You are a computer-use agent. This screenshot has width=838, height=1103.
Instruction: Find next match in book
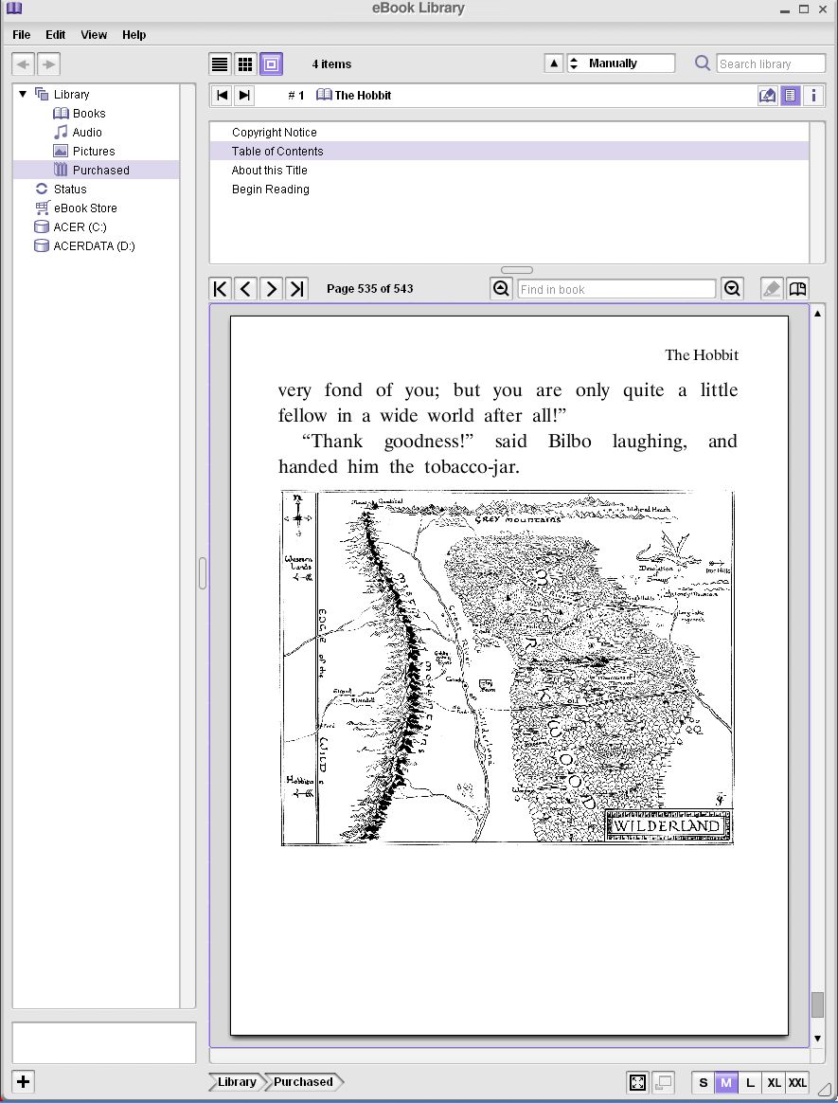pyautogui.click(x=732, y=288)
